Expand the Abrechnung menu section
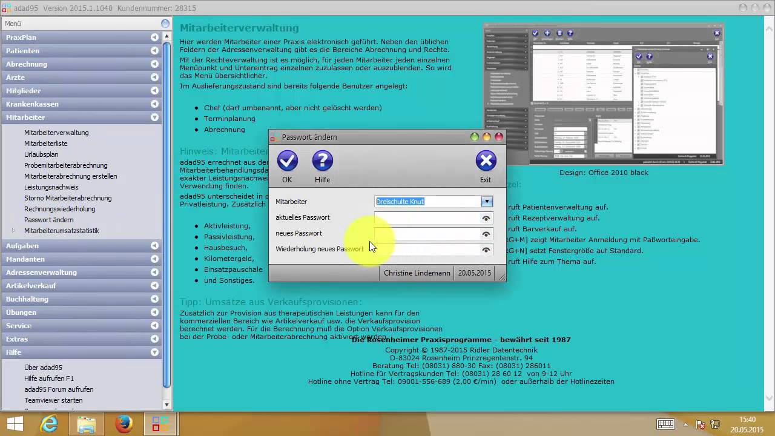 pos(154,64)
